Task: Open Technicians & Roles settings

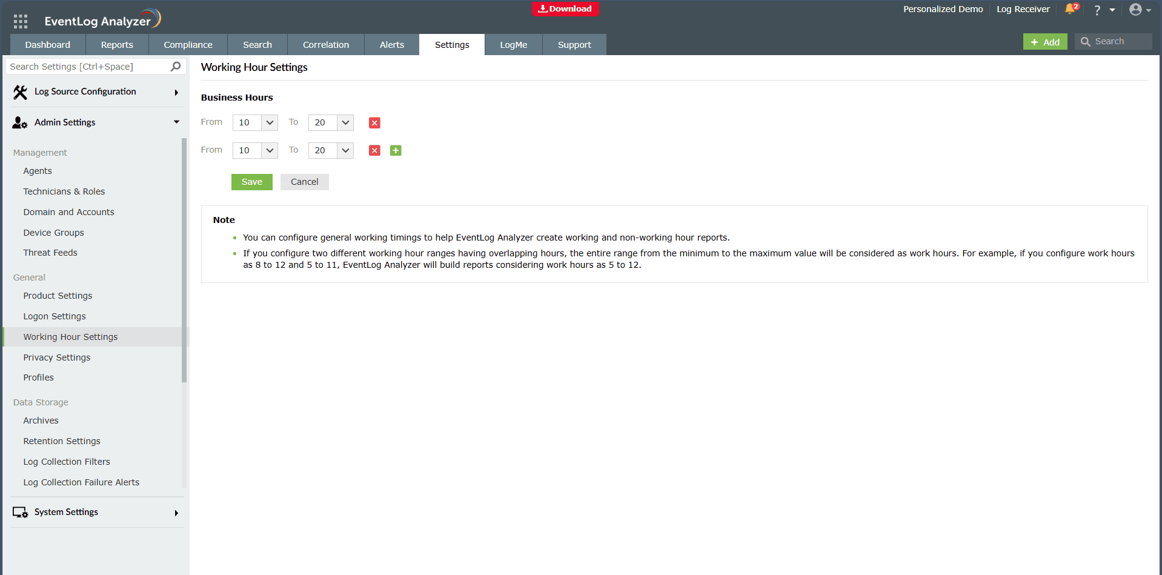Action: pyautogui.click(x=64, y=192)
